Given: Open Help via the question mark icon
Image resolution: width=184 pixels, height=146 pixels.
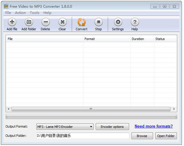Looking at the screenshot, I should (x=135, y=22).
